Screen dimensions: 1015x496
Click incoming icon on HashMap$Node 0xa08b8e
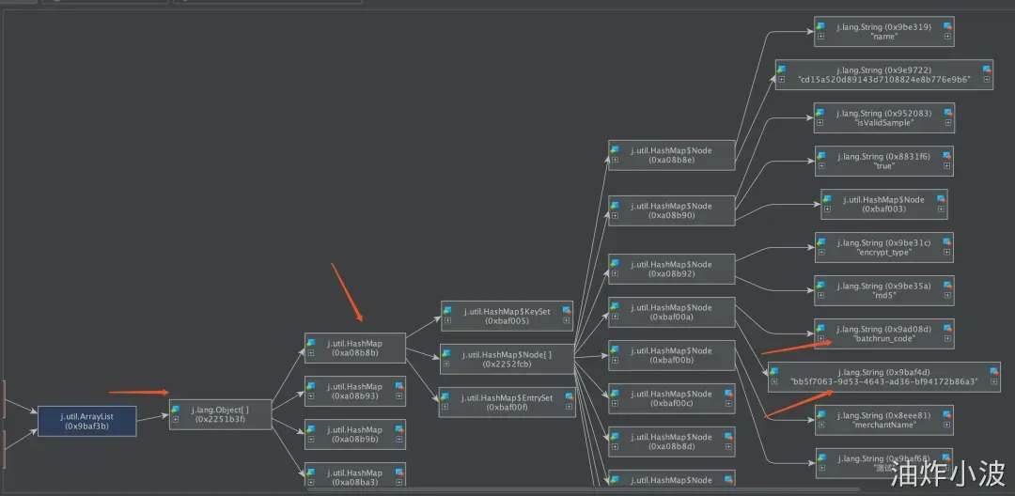pos(615,149)
